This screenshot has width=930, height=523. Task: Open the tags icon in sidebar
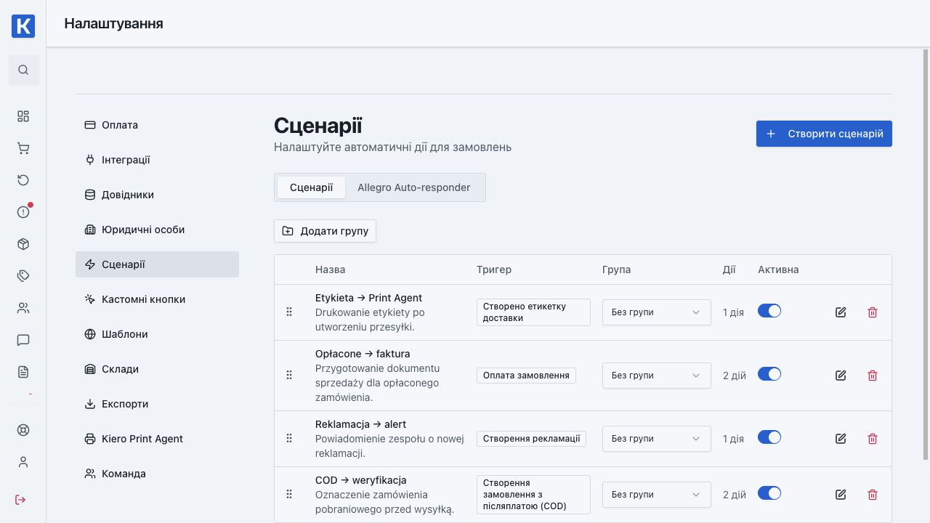(23, 276)
